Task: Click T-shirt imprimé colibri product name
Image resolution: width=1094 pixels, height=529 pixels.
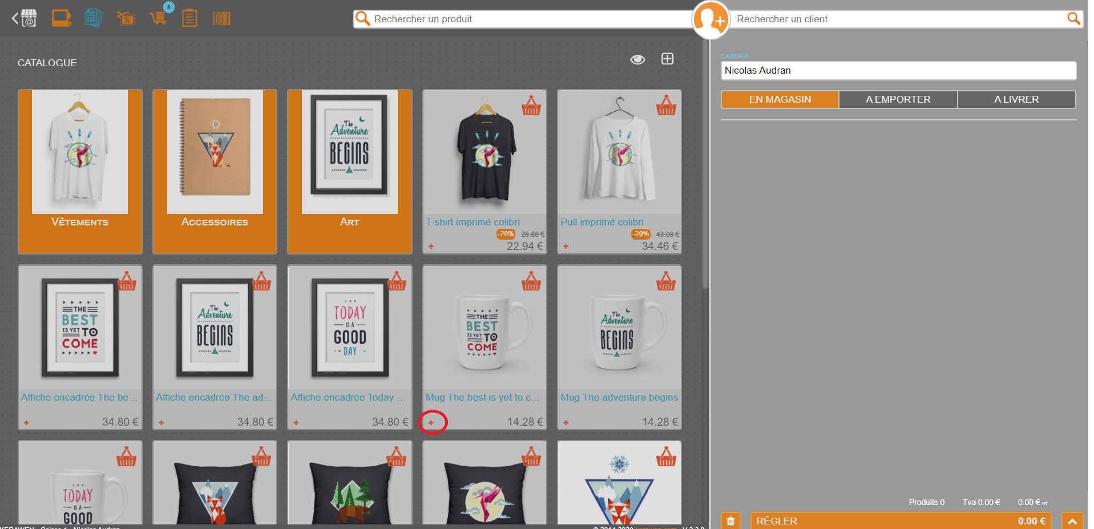Action: pos(473,222)
